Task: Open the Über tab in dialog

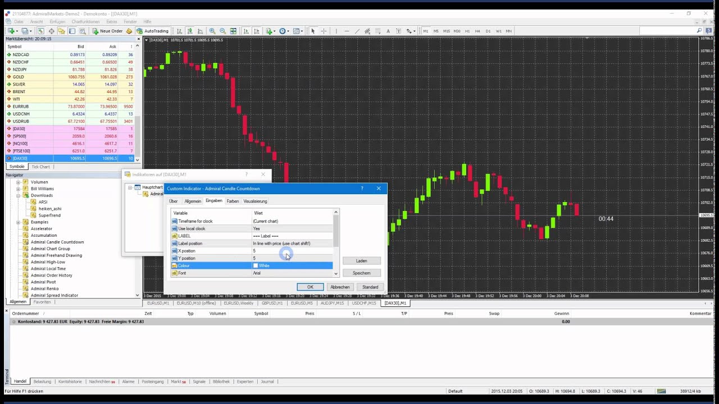Action: tap(174, 201)
